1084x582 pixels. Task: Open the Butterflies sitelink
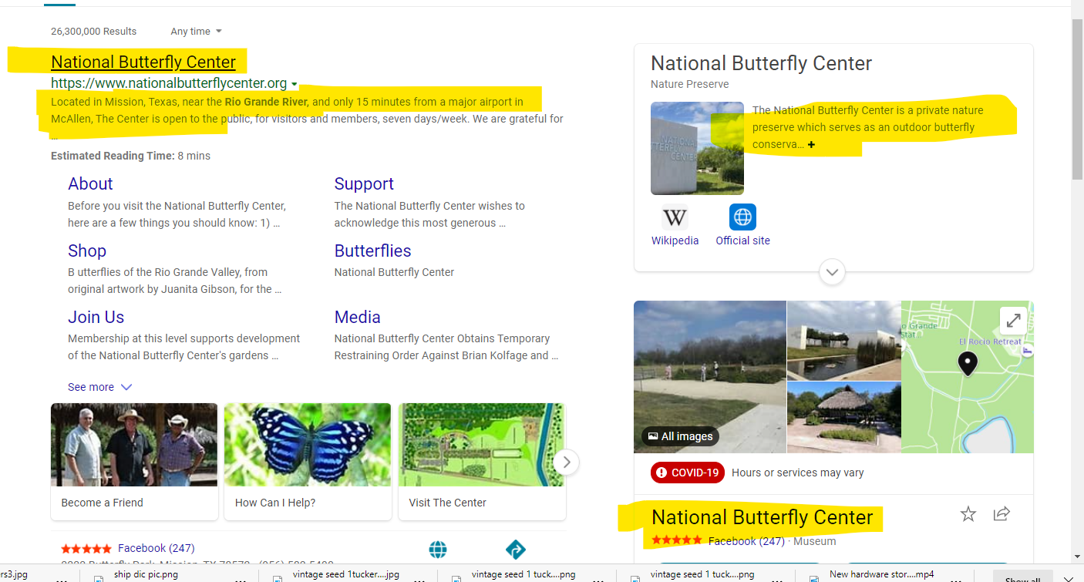[x=372, y=251]
